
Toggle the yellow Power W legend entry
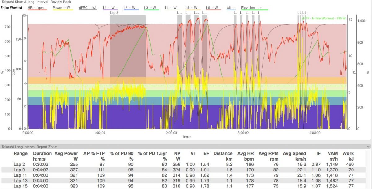coord(63,7)
